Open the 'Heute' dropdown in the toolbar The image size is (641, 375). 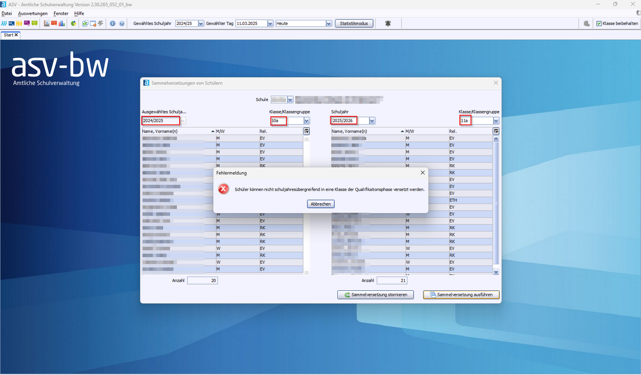pos(329,23)
